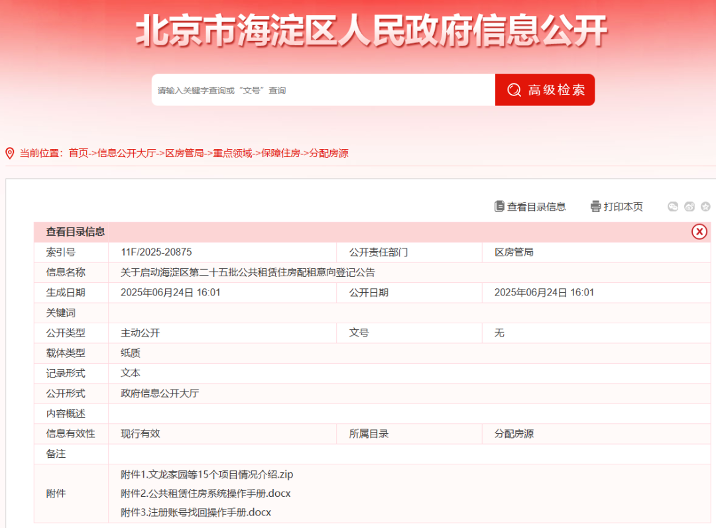Click the 分配房源 value in 所属目录 row
716x528 pixels.
pyautogui.click(x=514, y=433)
